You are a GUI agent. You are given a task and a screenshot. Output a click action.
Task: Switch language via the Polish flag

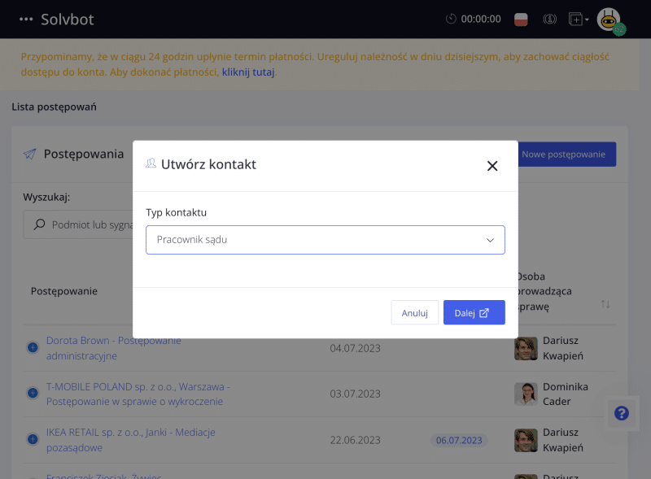click(522, 19)
